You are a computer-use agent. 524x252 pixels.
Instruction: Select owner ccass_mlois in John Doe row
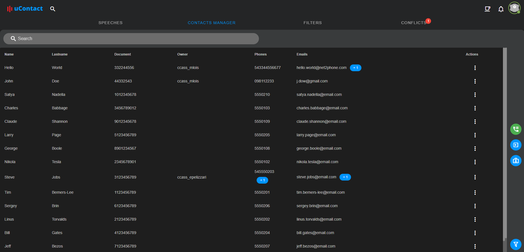(188, 81)
